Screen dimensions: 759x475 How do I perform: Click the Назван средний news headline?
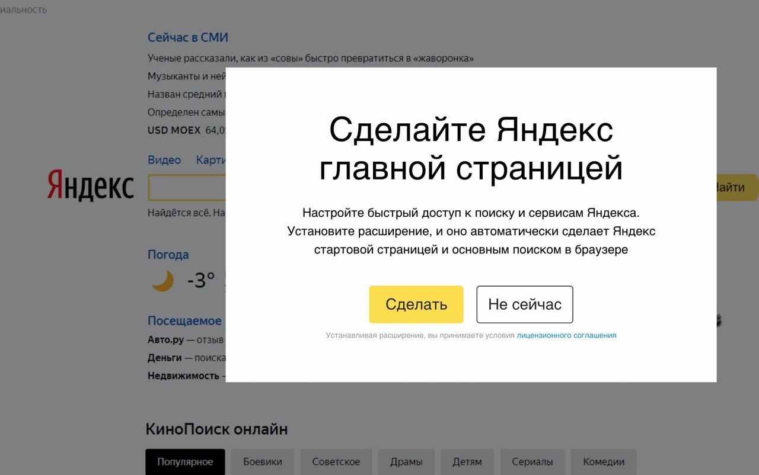pos(187,94)
